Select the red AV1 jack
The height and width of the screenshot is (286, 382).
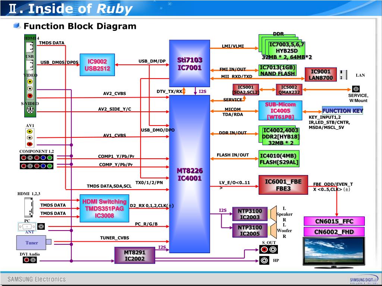click(30, 144)
